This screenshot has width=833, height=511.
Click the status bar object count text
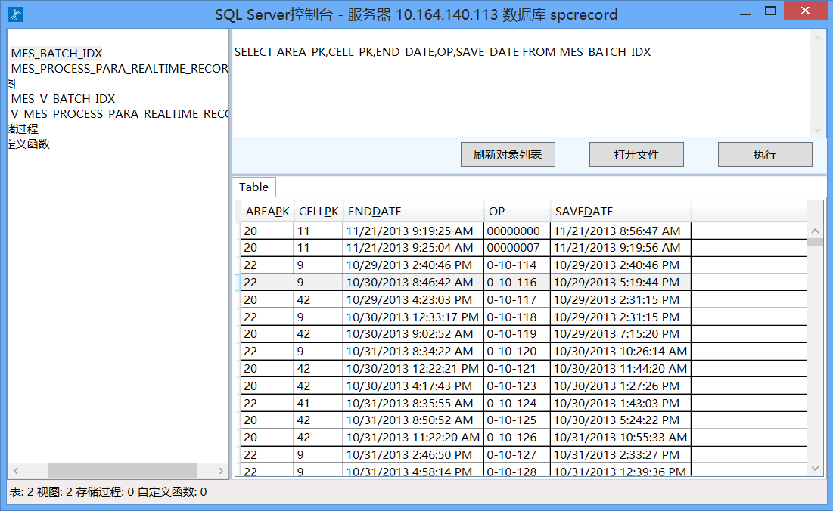coord(108,492)
